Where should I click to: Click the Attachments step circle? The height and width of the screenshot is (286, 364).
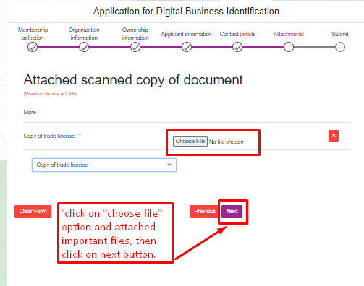pos(289,47)
